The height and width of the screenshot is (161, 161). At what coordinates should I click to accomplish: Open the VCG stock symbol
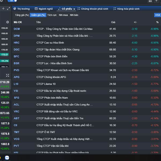17,139
